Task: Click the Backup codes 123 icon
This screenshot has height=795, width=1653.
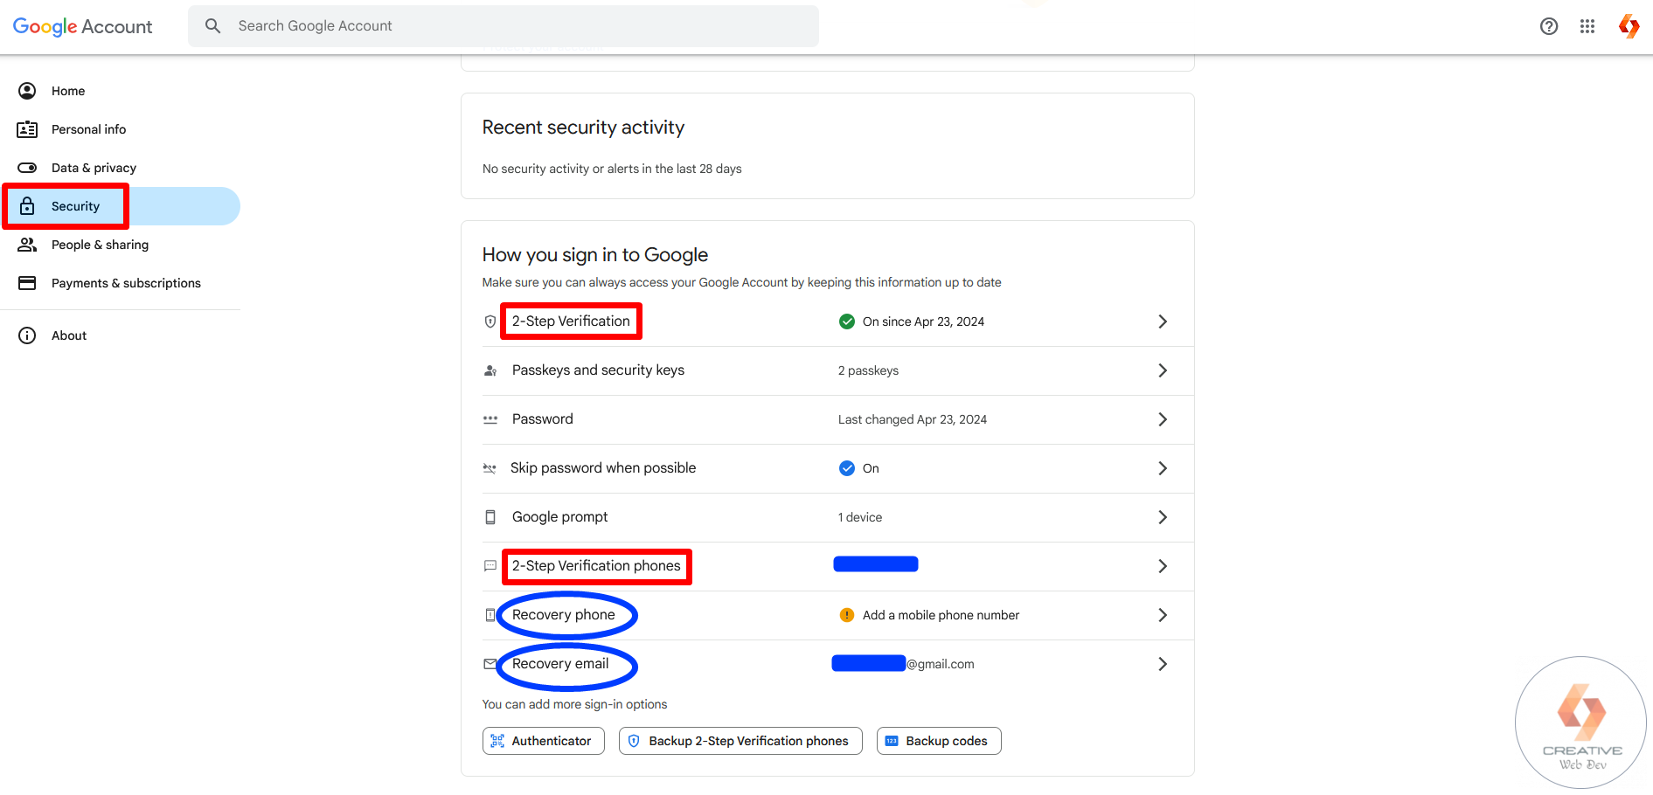Action: tap(892, 741)
